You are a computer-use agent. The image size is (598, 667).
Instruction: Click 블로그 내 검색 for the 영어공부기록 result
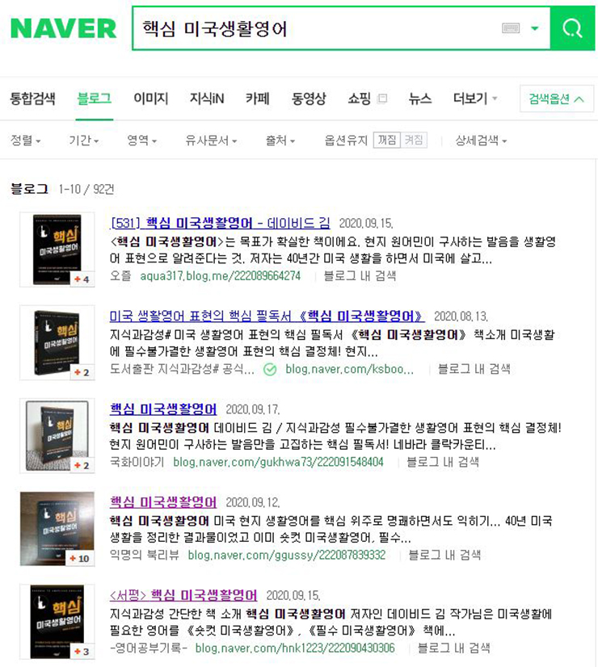[453, 648]
